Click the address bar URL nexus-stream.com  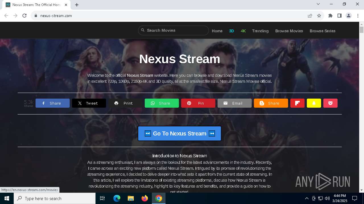[56, 16]
